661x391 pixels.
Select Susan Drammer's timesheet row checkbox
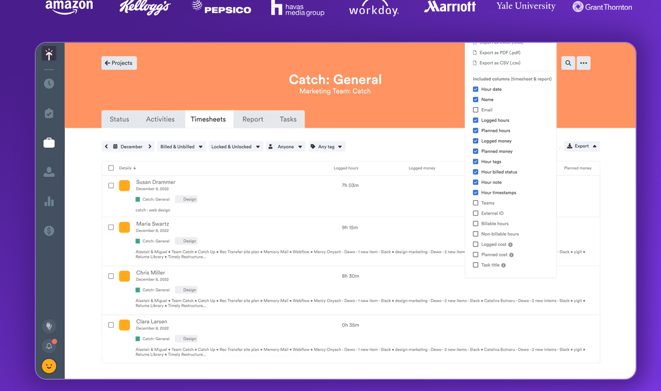coord(111,186)
